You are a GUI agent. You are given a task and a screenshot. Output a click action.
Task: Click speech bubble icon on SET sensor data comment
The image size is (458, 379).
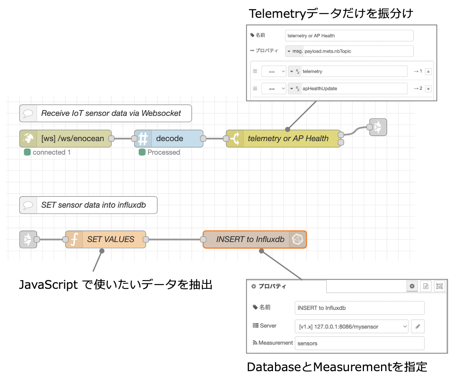(28, 205)
